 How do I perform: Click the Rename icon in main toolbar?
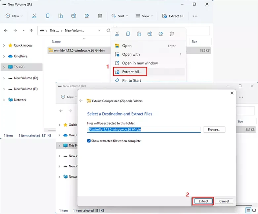[74, 16]
